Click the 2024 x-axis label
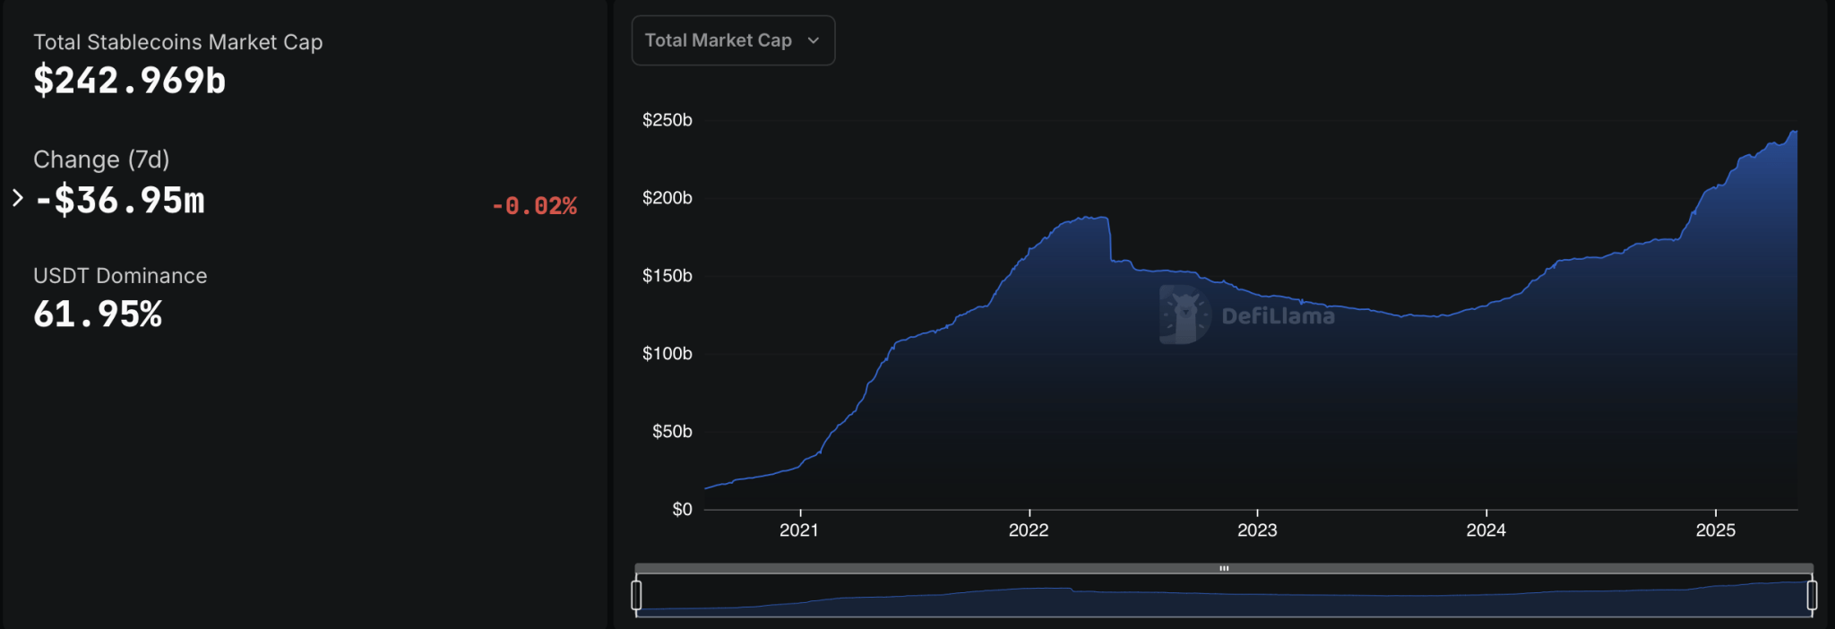The width and height of the screenshot is (1835, 629). (x=1486, y=530)
